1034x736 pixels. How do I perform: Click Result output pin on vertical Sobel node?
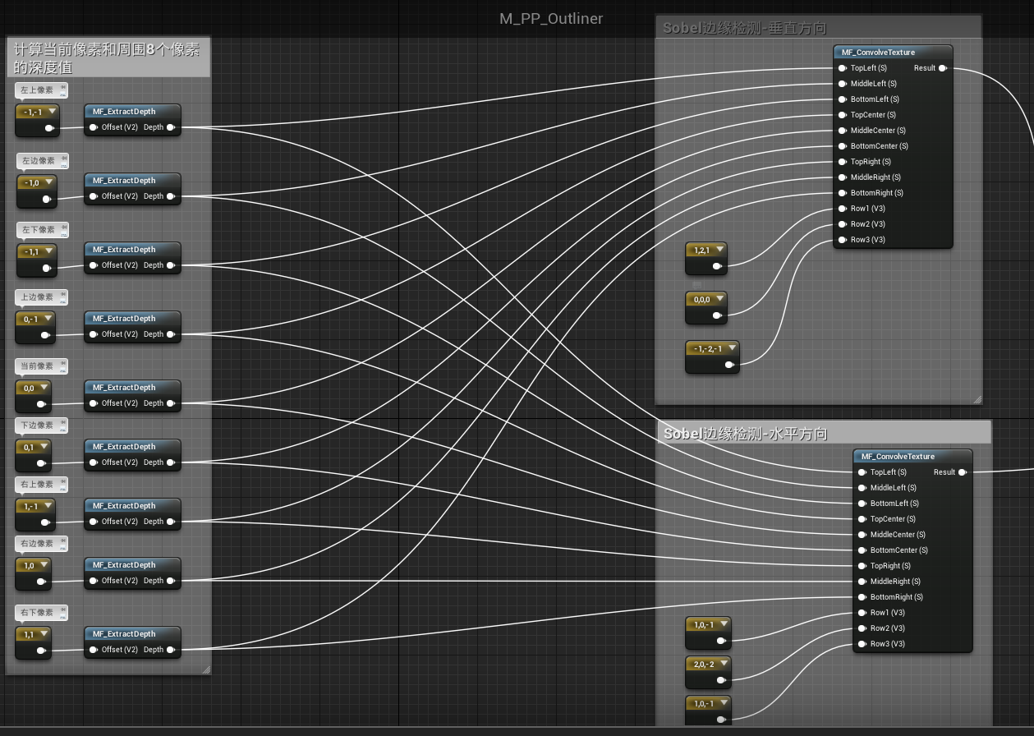(x=942, y=68)
